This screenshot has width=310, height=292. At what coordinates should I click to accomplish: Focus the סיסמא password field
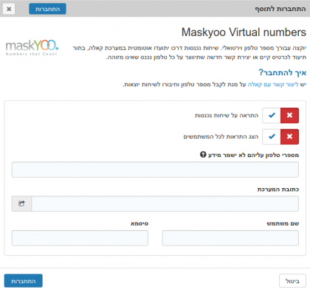tap(80, 238)
